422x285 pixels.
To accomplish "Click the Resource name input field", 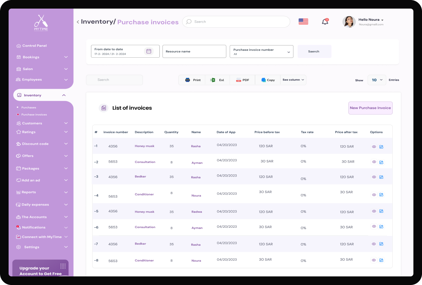I will [194, 52].
